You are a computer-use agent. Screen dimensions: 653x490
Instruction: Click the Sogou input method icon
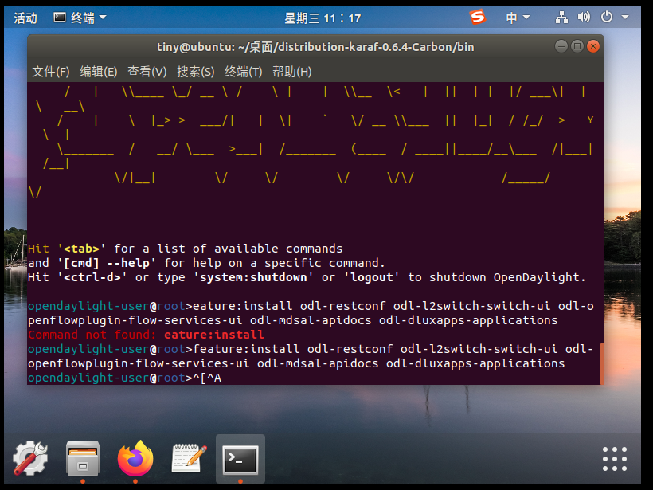[x=477, y=18]
